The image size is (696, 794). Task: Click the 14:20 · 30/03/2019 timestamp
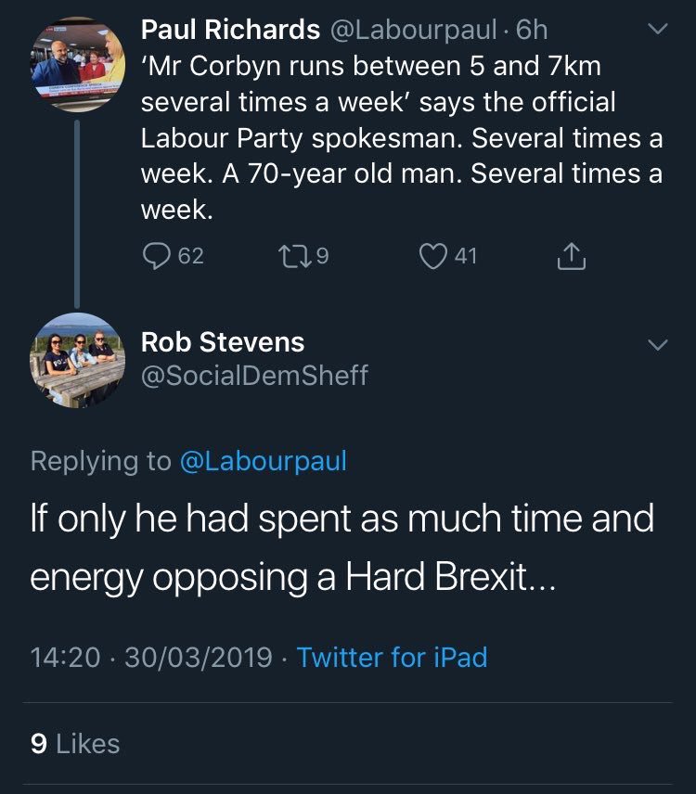point(152,658)
